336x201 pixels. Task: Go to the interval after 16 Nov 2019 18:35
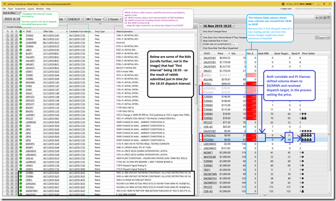(x=233, y=26)
